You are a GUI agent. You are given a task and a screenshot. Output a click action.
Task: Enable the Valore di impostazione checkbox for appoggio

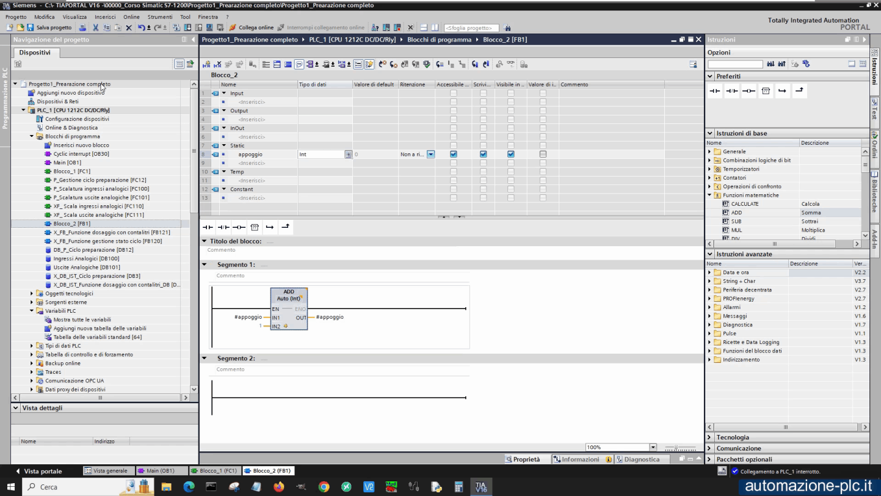coord(543,155)
